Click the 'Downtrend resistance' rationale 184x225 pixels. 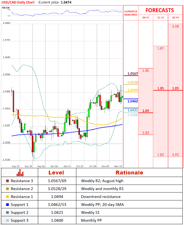point(101,197)
